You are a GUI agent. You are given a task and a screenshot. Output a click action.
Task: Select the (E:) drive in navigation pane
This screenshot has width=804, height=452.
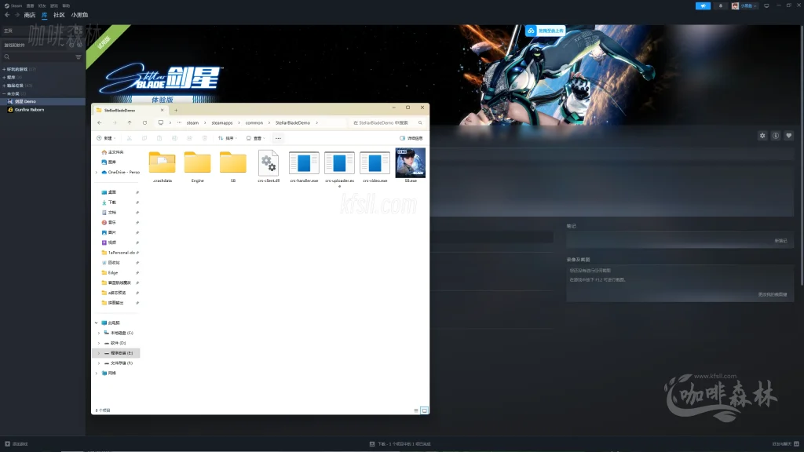pyautogui.click(x=117, y=353)
